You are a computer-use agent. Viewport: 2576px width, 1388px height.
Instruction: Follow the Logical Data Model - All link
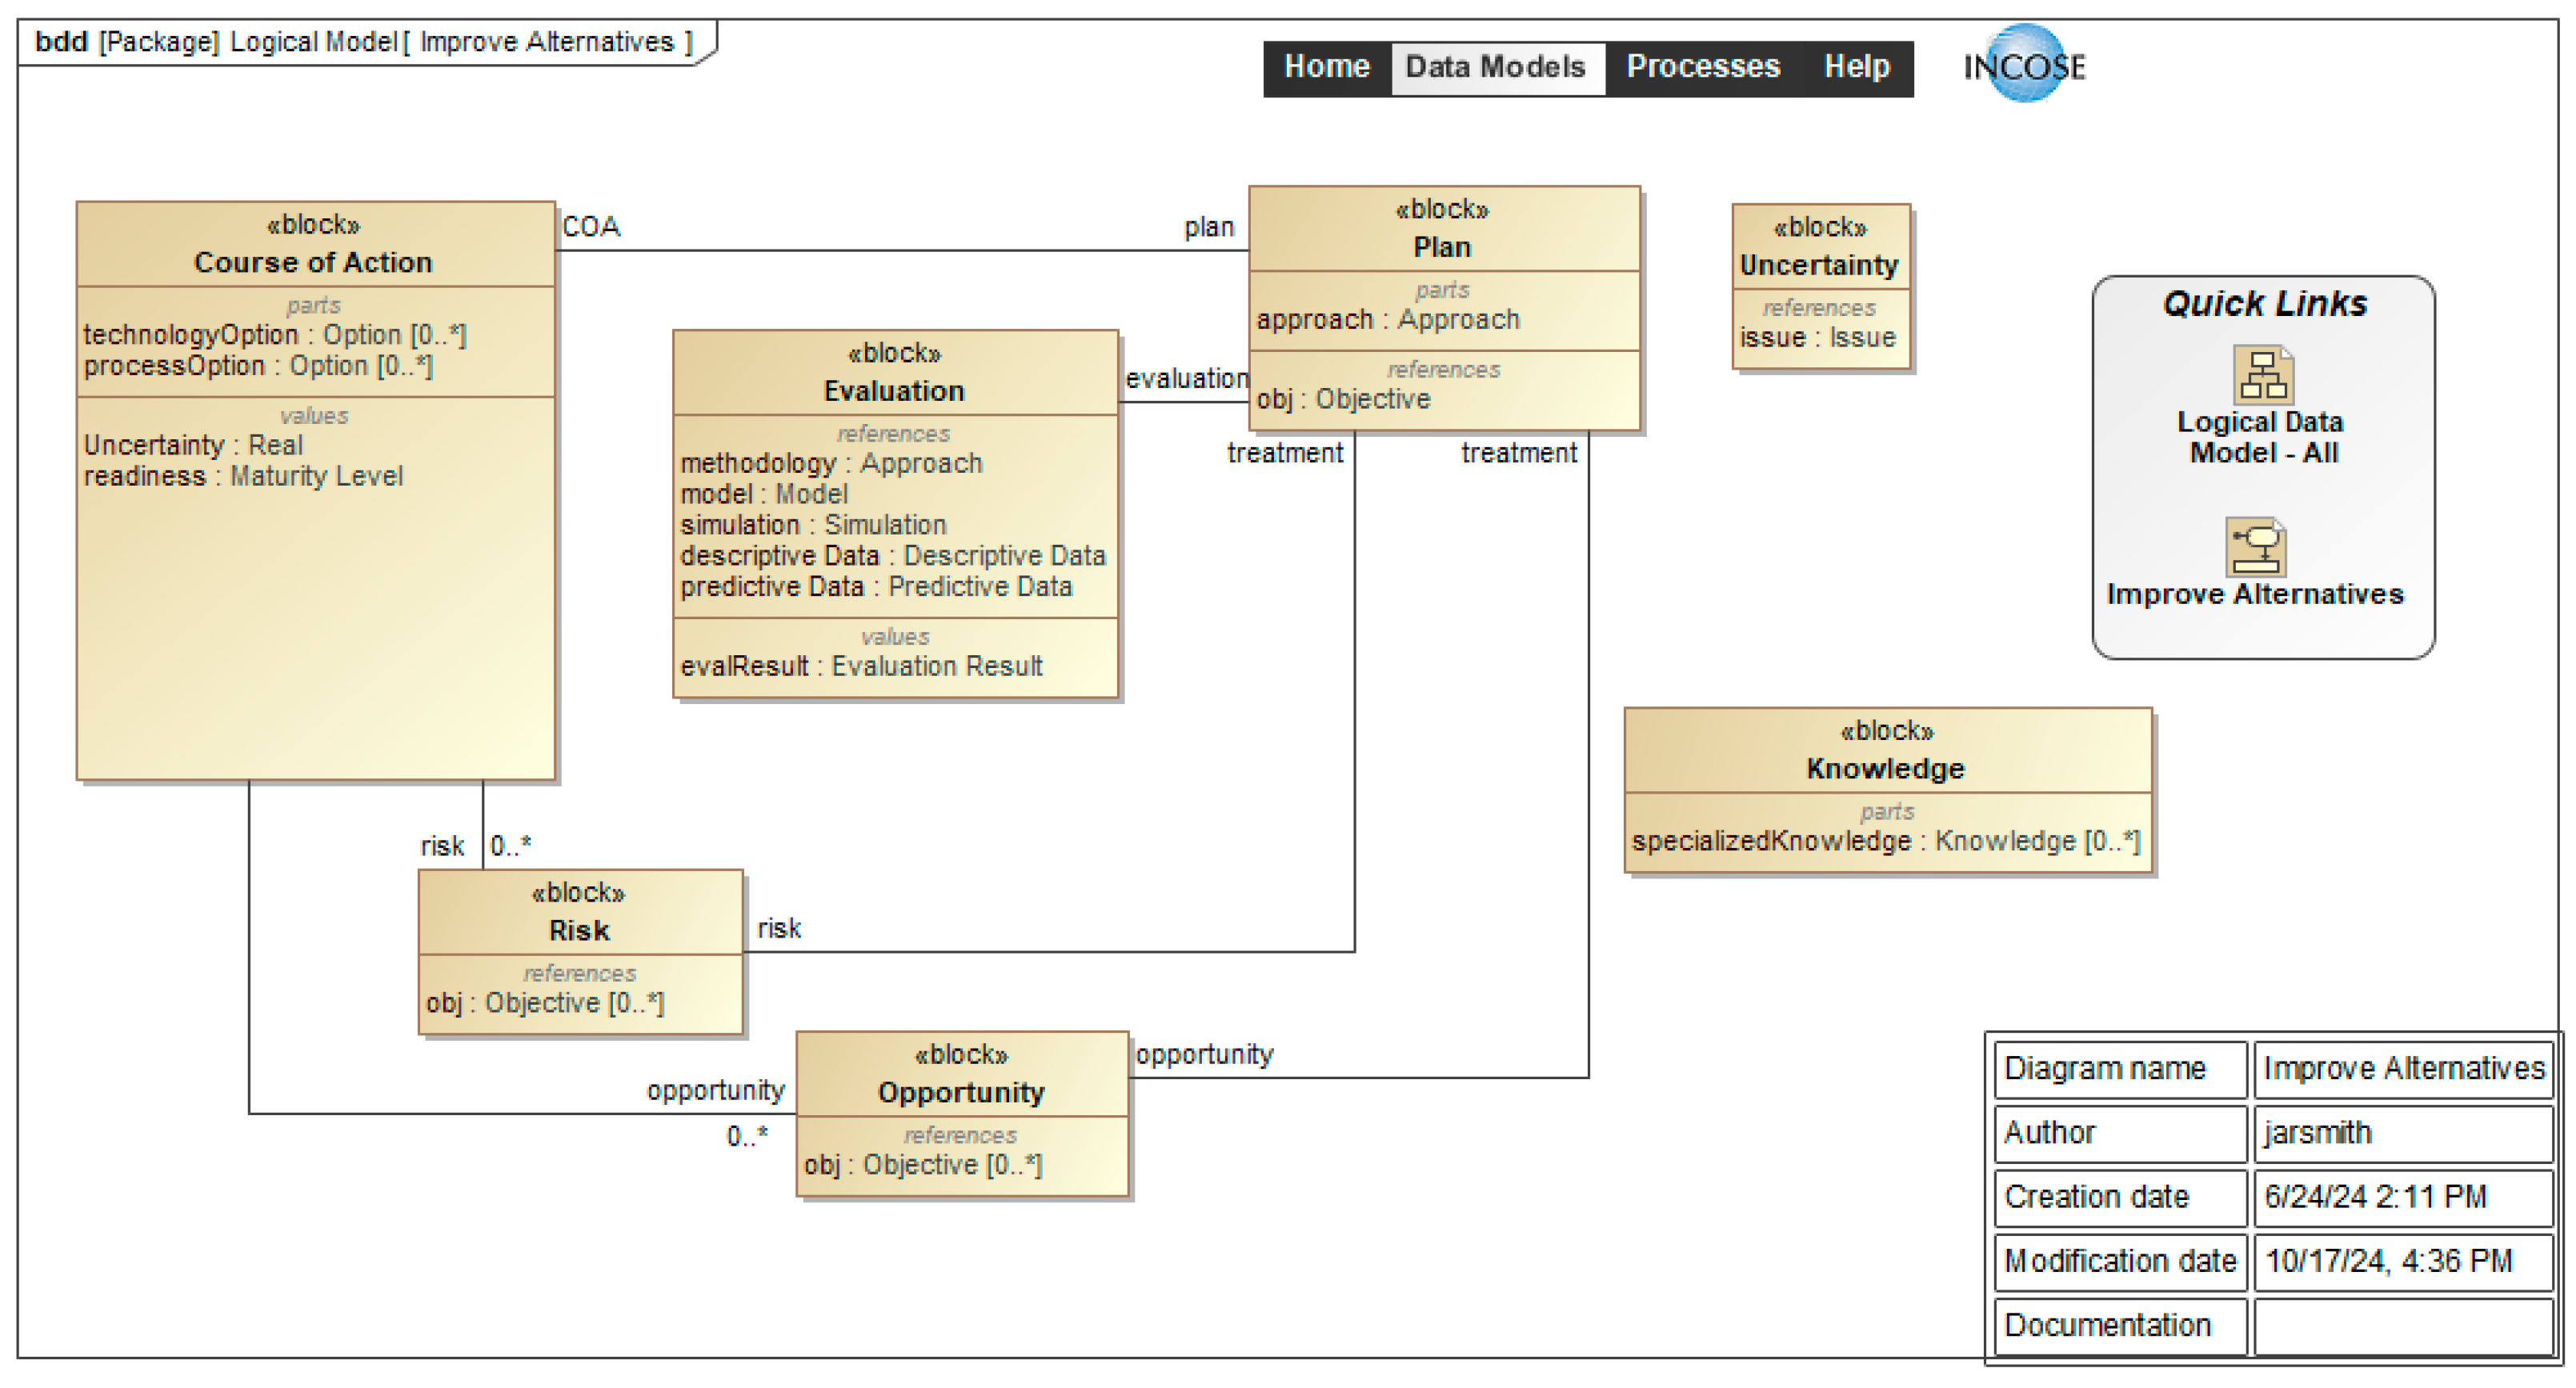2261,437
